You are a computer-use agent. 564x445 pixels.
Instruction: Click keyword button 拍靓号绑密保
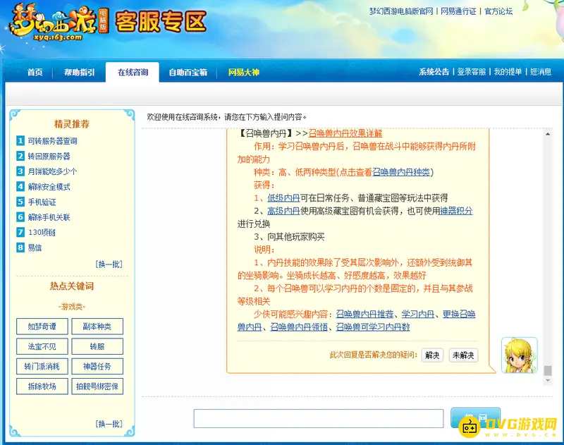pos(97,386)
